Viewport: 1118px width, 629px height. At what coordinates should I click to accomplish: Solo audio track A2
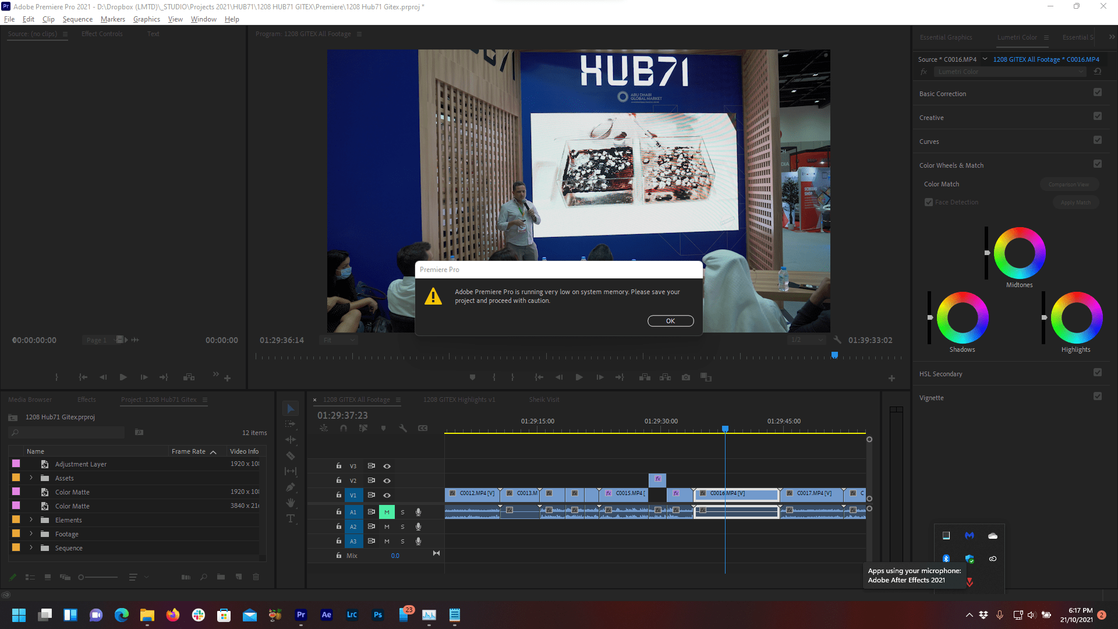[402, 526]
